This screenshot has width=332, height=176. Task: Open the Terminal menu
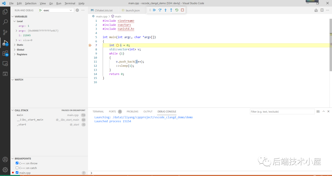[x=70, y=3]
